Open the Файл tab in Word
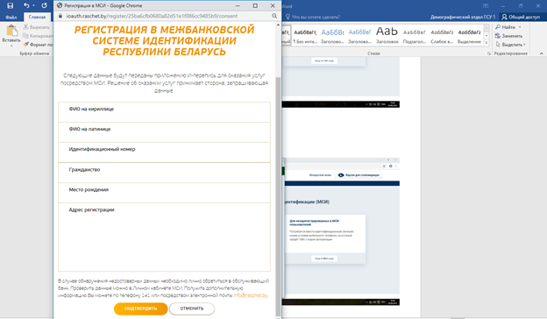 pos(11,17)
